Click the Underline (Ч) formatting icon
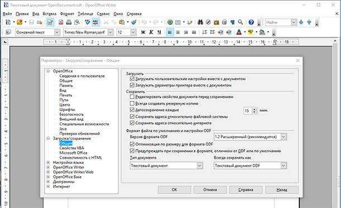The image size is (341, 208). tap(159, 32)
